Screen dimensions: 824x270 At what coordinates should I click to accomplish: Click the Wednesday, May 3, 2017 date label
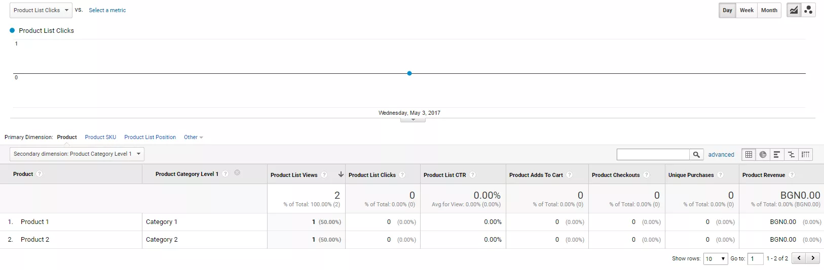tap(409, 113)
